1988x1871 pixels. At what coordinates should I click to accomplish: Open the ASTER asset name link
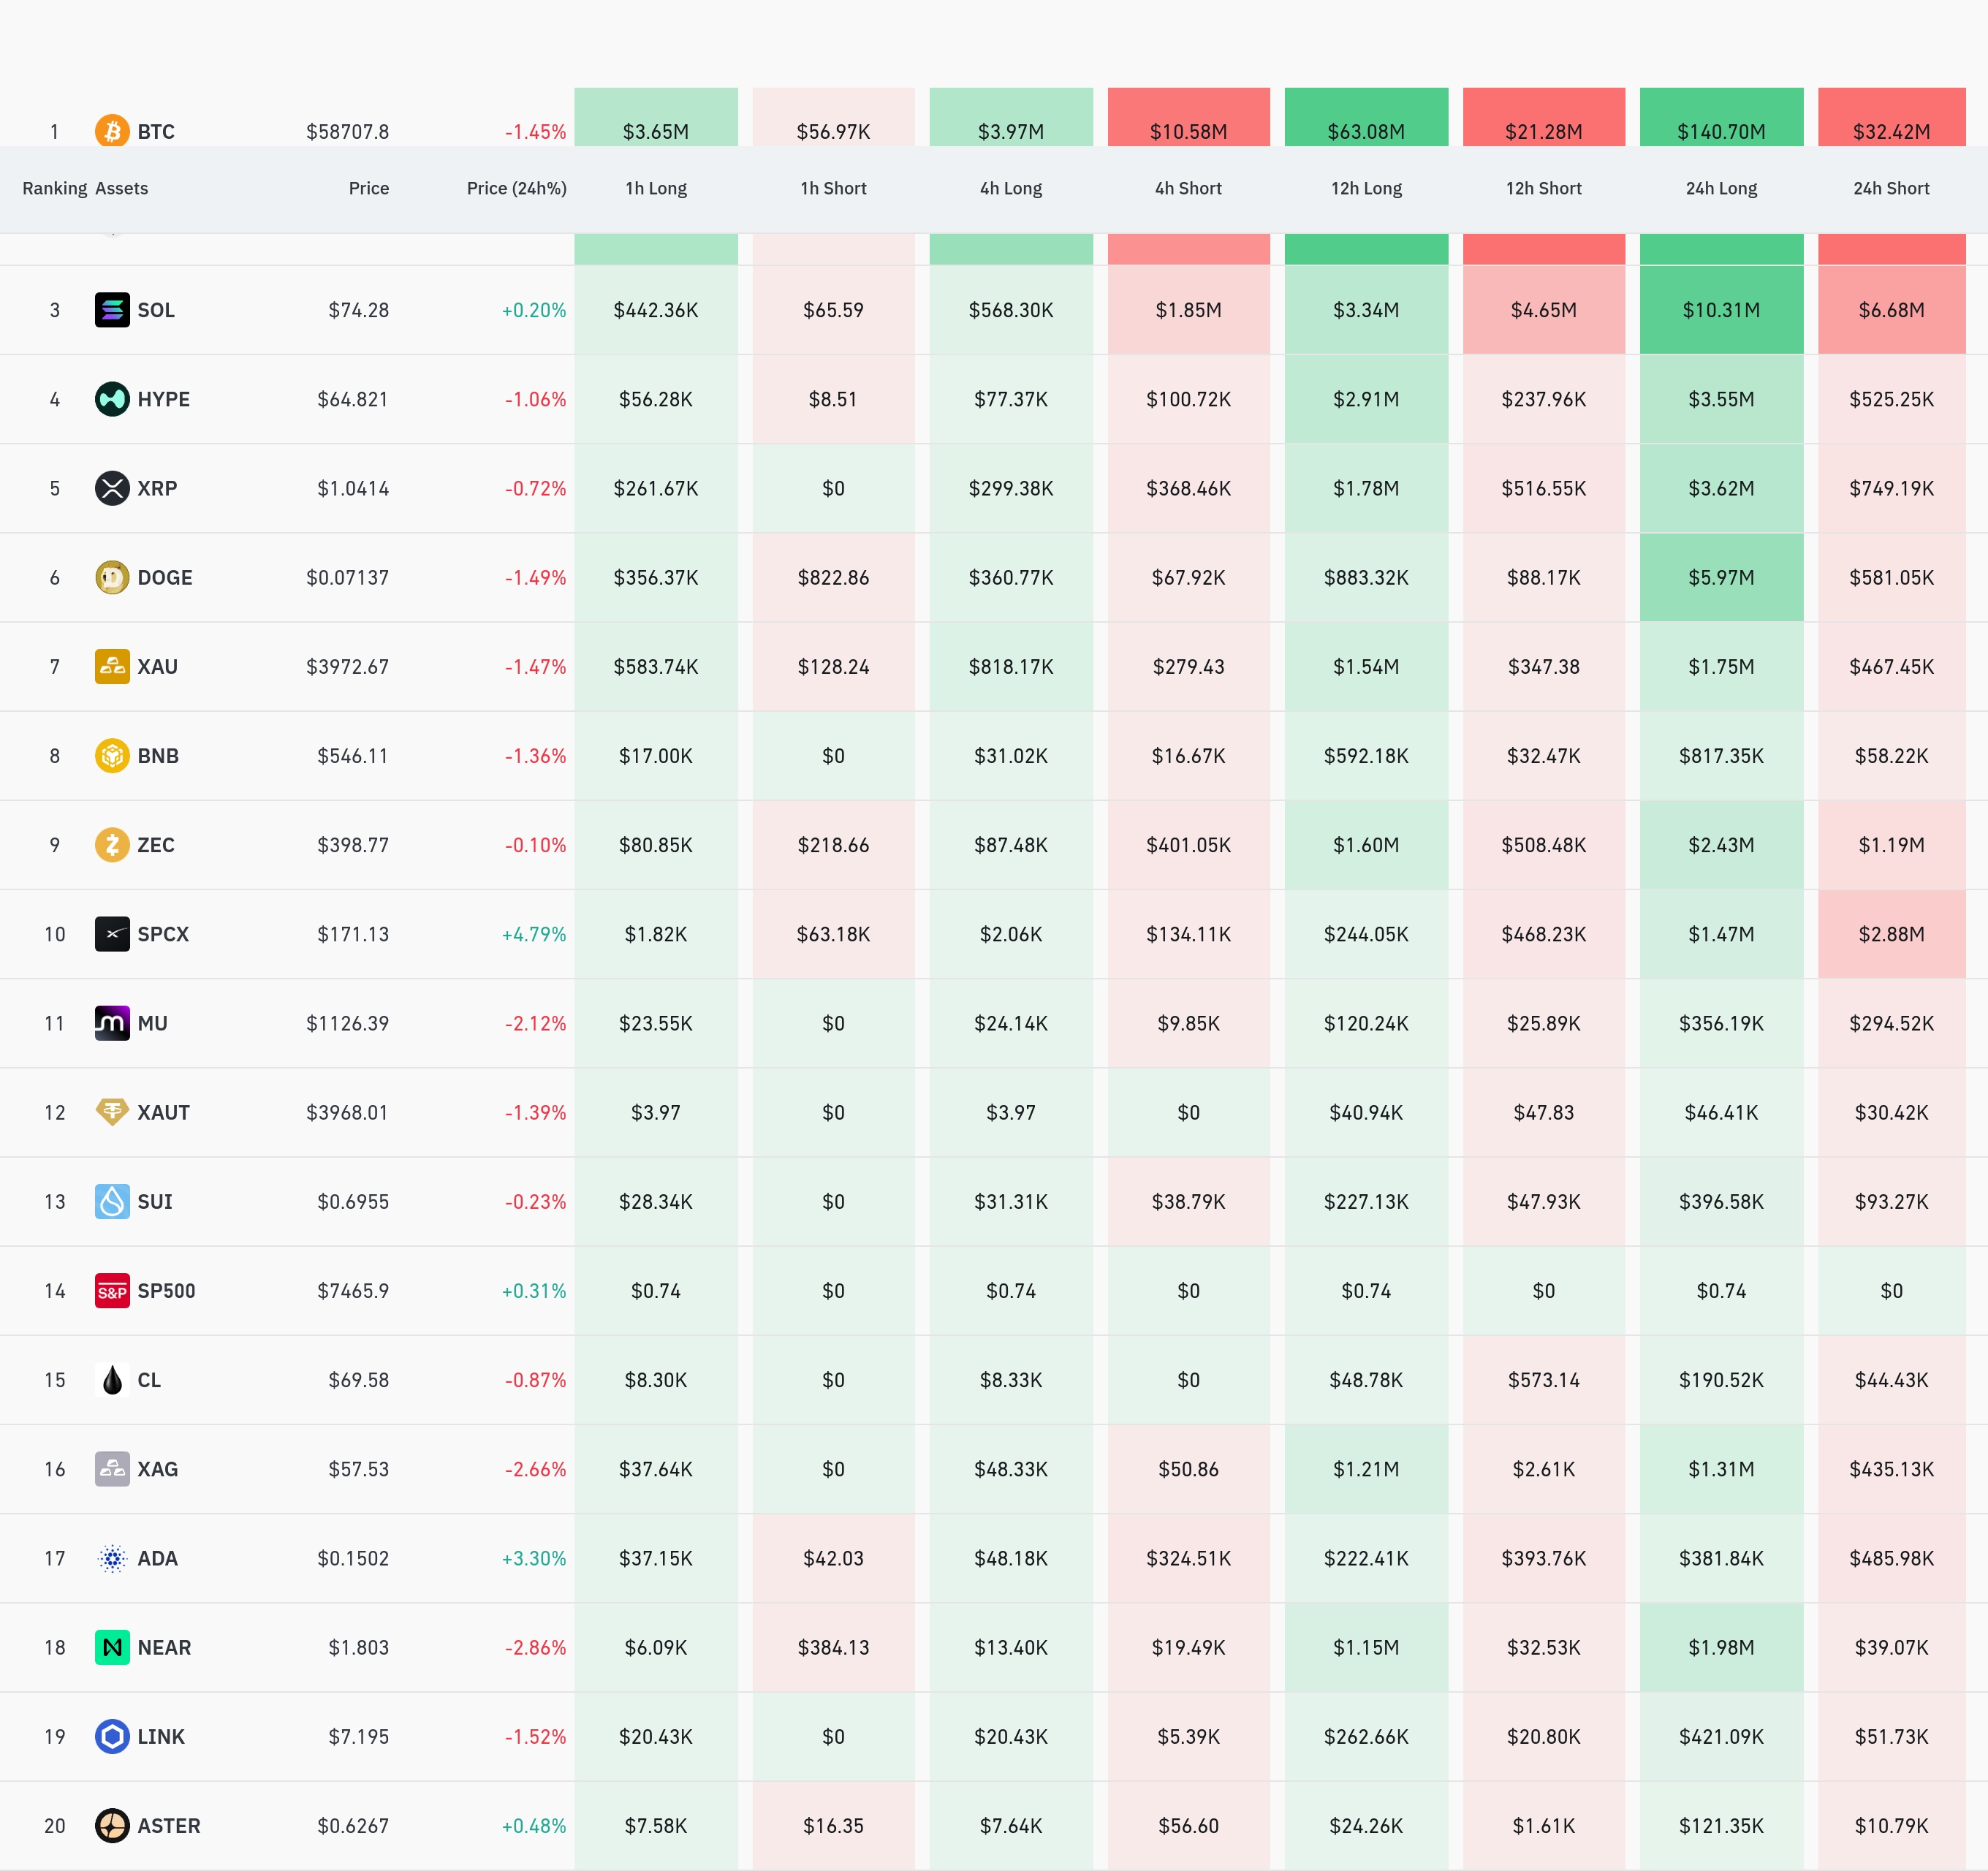click(169, 1826)
